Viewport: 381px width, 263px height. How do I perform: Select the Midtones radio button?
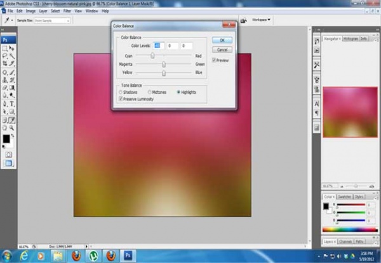click(149, 93)
